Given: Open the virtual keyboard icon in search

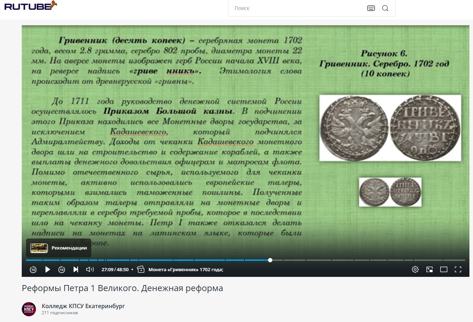Looking at the screenshot, I should [371, 8].
